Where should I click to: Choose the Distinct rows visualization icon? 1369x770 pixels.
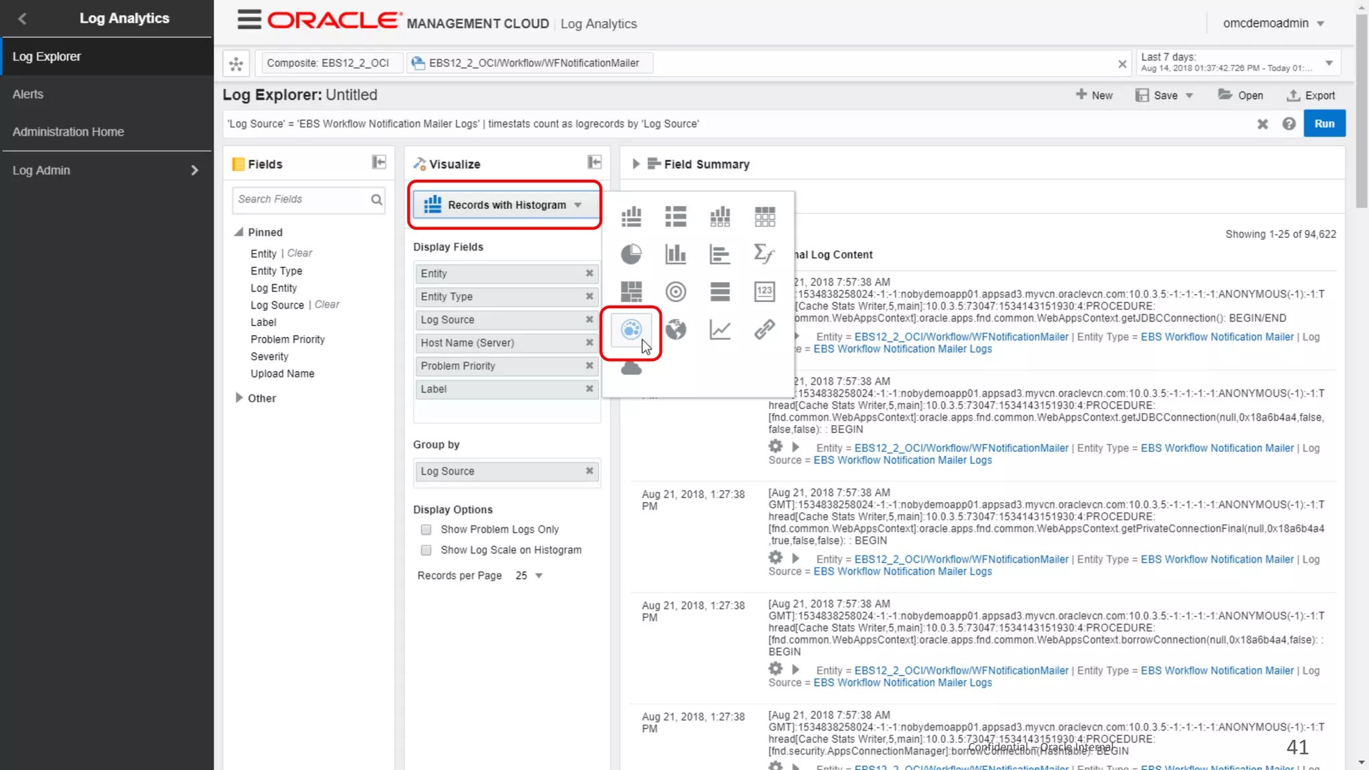(720, 291)
